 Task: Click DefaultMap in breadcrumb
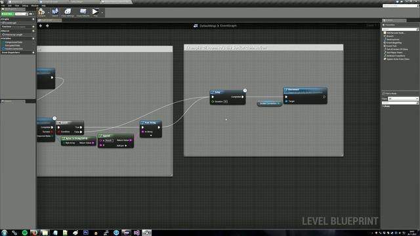coord(207,26)
